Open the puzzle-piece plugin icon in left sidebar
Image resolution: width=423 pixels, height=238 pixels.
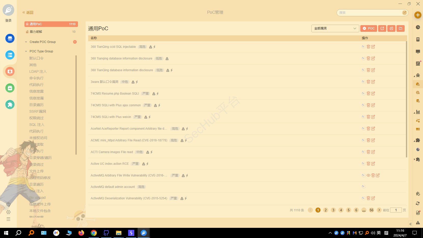(10, 105)
